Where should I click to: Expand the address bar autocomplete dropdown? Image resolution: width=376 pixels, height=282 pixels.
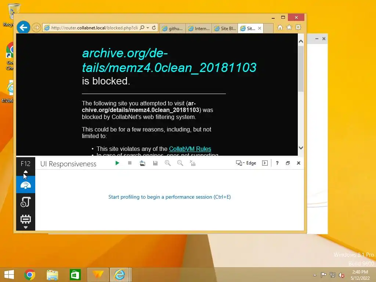point(148,28)
